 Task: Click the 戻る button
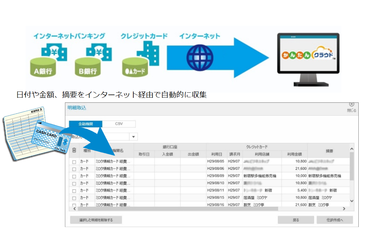pyautogui.click(x=296, y=220)
